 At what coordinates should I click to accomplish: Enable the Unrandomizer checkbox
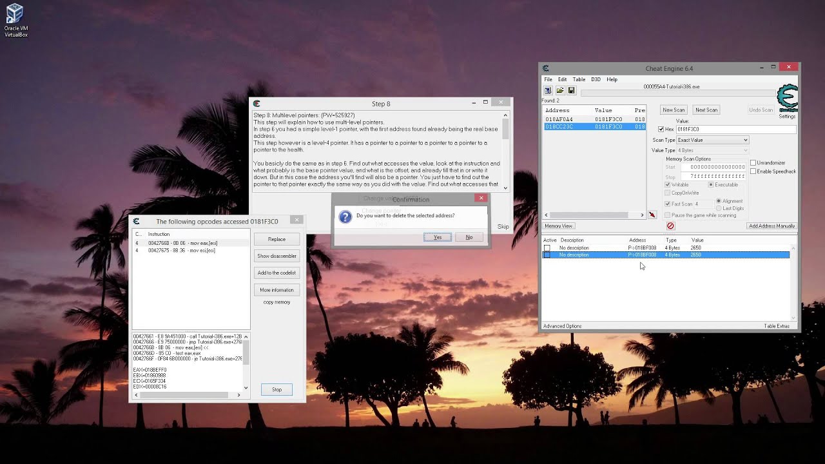point(753,163)
